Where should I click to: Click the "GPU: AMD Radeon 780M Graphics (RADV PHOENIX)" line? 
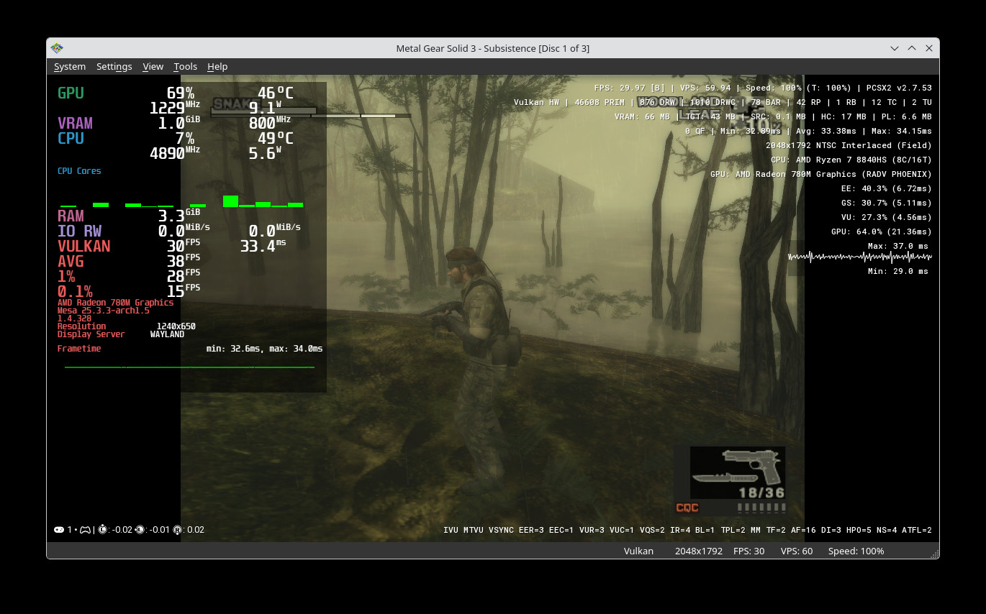tap(821, 174)
